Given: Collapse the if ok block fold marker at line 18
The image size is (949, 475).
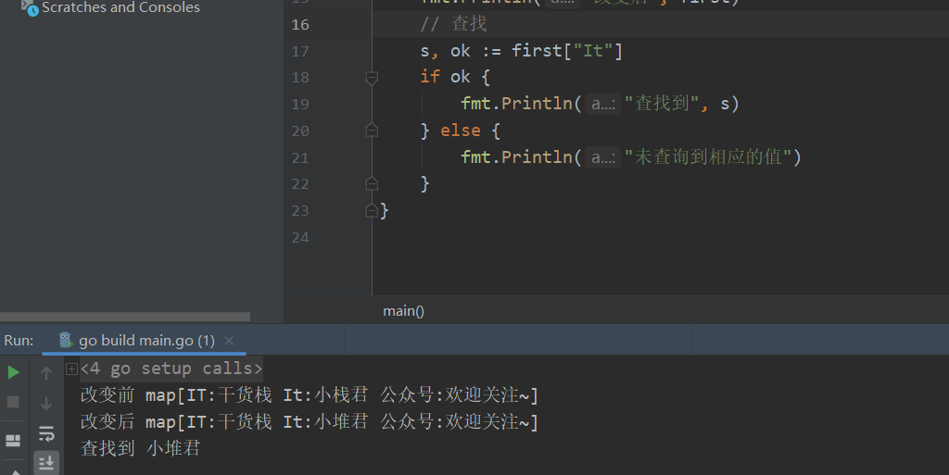Looking at the screenshot, I should coord(372,78).
